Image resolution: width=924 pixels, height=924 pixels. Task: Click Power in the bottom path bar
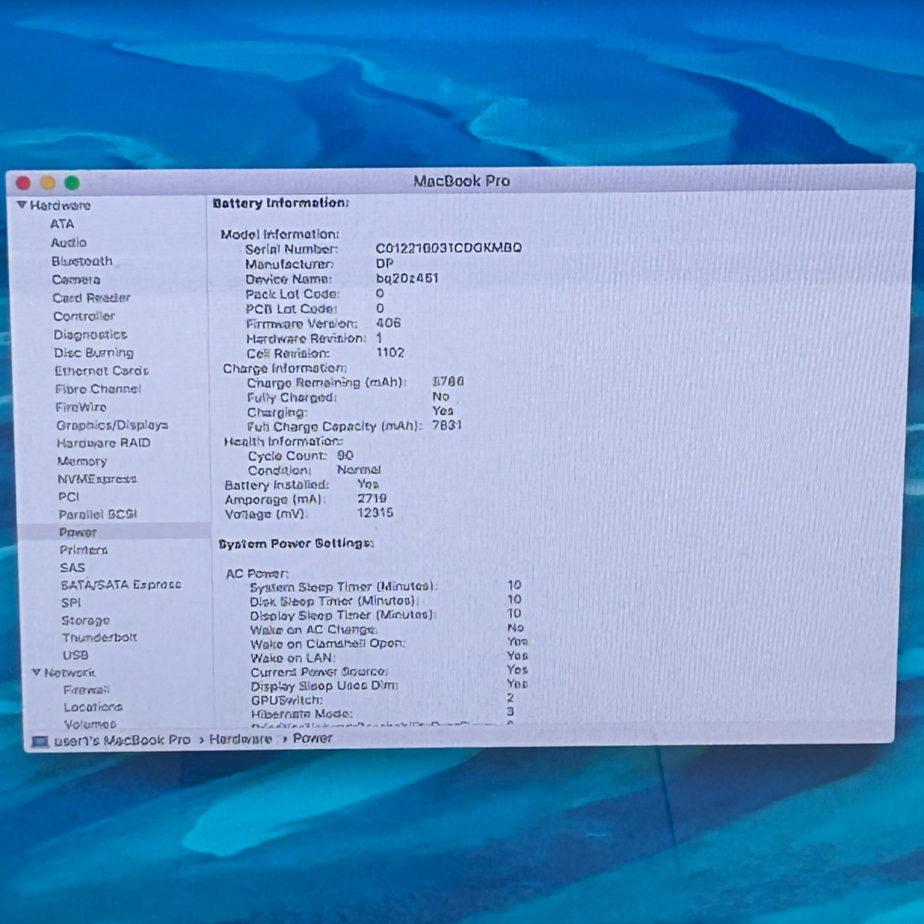point(313,738)
